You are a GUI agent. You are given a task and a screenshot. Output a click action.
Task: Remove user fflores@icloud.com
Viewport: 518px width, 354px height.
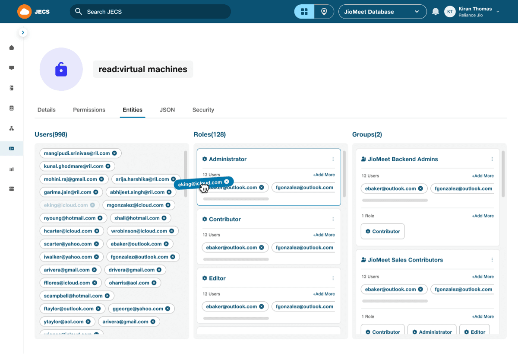pos(95,283)
